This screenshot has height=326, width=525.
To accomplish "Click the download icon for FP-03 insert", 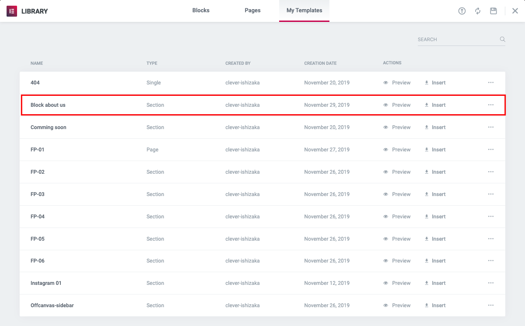I will (x=427, y=194).
